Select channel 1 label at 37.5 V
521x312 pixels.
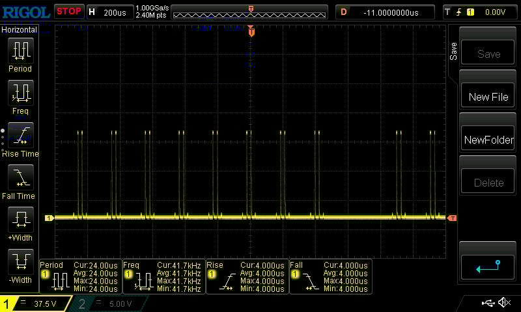pyautogui.click(x=36, y=304)
